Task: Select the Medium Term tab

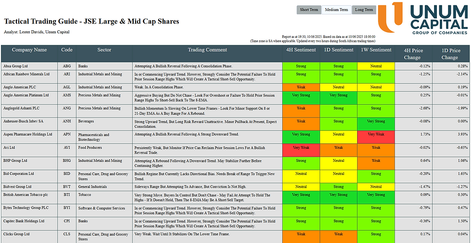Action: [336, 10]
